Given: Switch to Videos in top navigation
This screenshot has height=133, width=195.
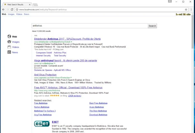Looking at the screenshot, I should tap(19, 14).
